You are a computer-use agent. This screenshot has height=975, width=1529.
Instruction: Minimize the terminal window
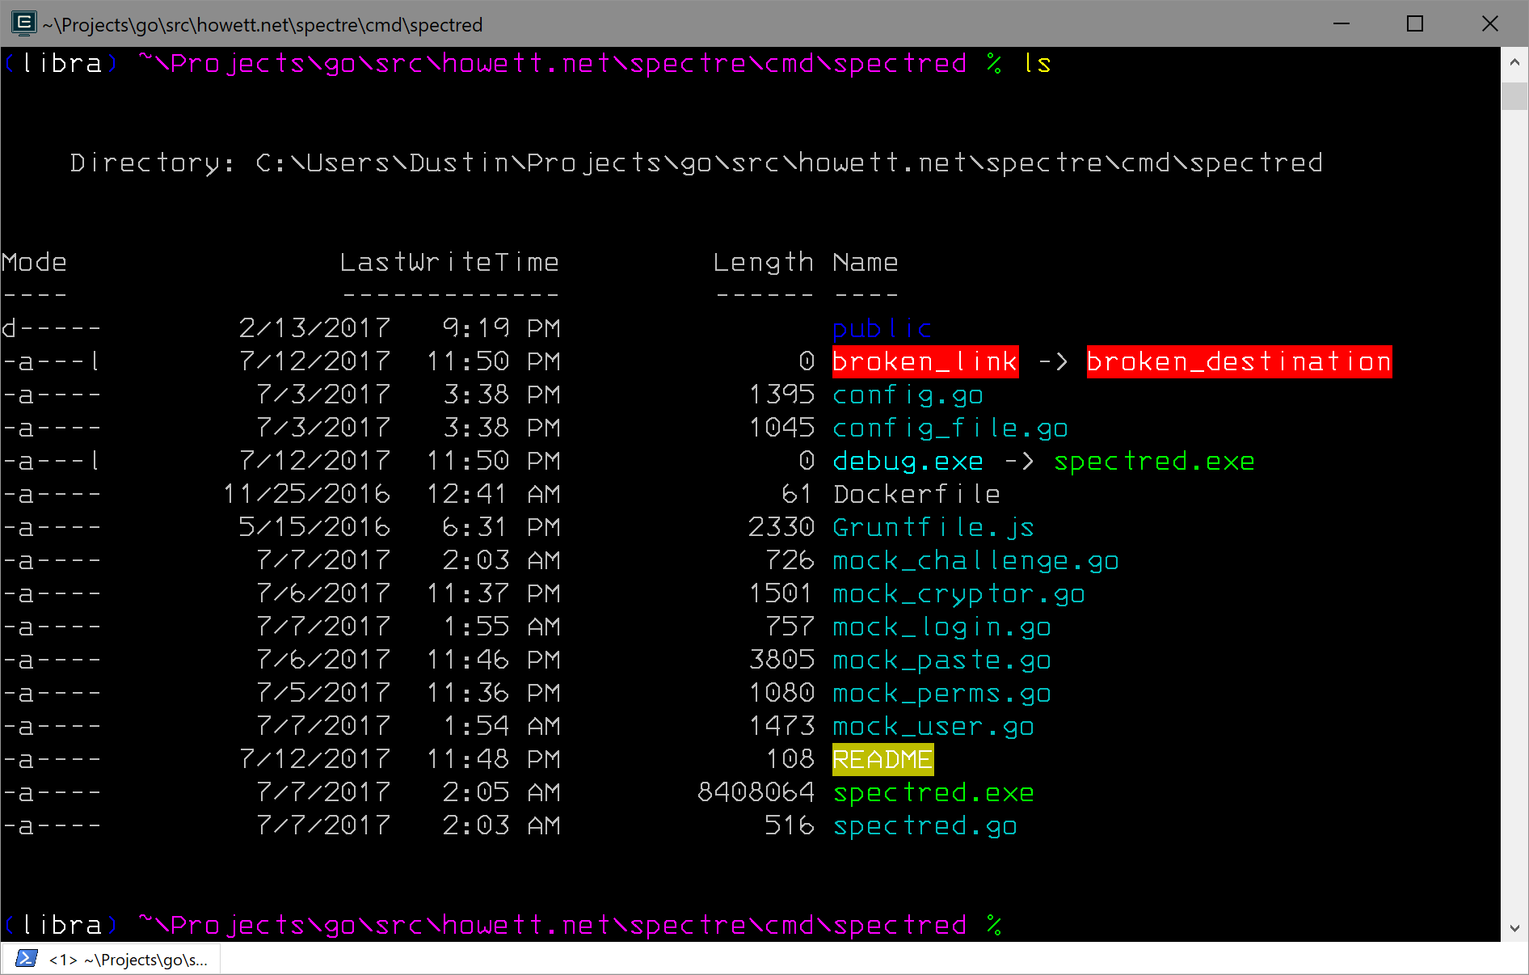coord(1342,23)
